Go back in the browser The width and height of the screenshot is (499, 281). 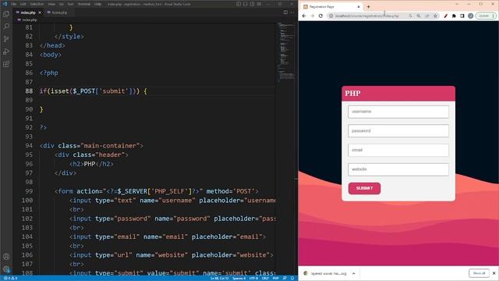[304, 16]
